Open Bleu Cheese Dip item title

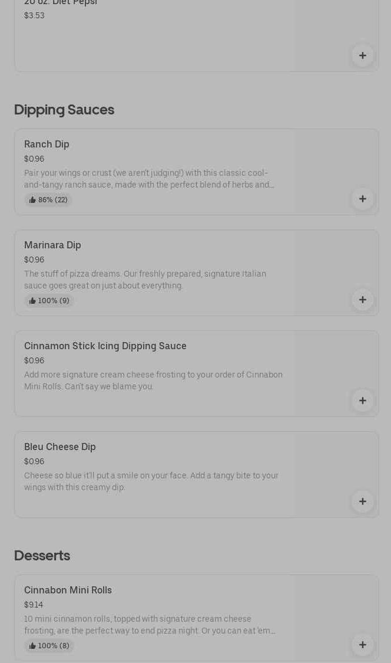(60, 447)
